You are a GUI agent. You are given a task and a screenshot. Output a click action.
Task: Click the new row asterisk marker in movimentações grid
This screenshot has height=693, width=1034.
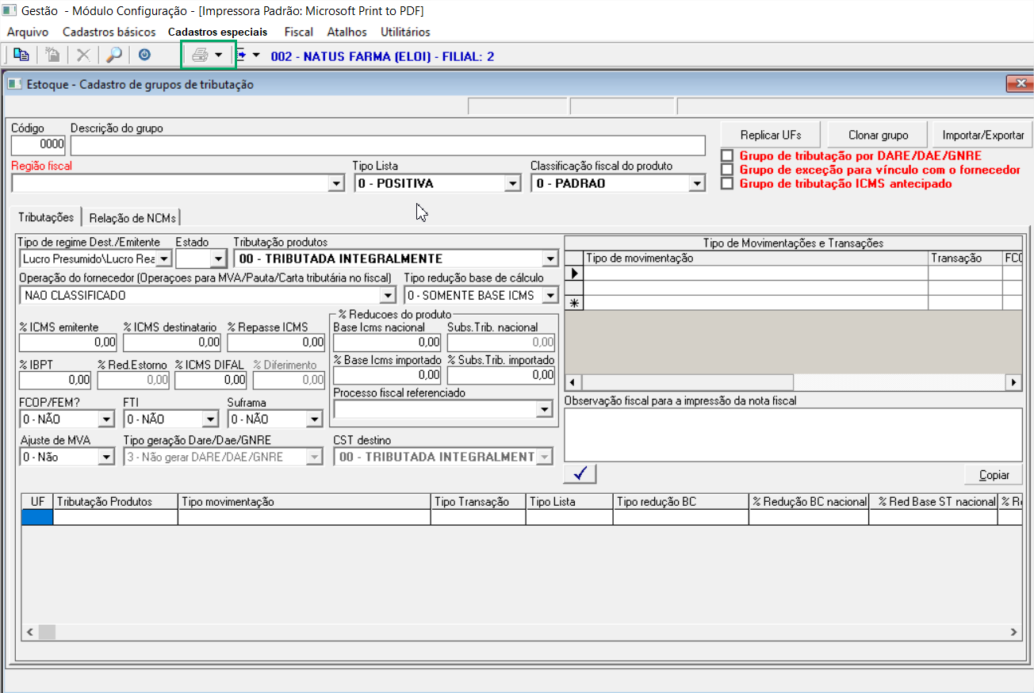pyautogui.click(x=575, y=303)
